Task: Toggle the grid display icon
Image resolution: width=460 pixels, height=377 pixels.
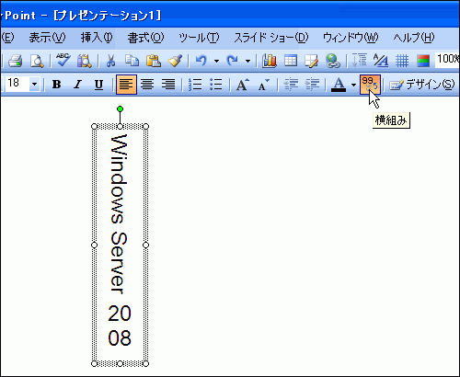Action: (402, 61)
